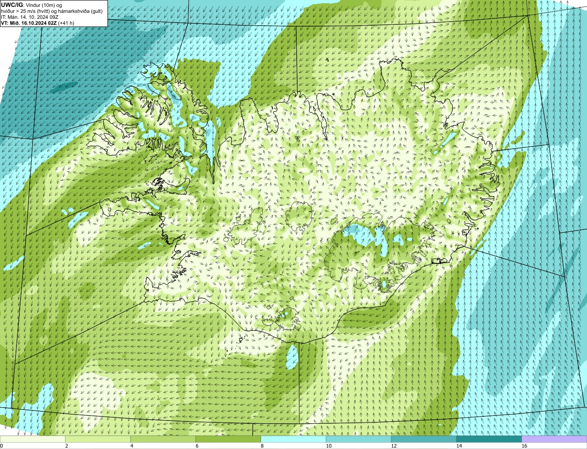Click the 'IT: Mán. 14. 10. 2024 09Z' line
Screen dimensions: 587x449
pos(30,17)
